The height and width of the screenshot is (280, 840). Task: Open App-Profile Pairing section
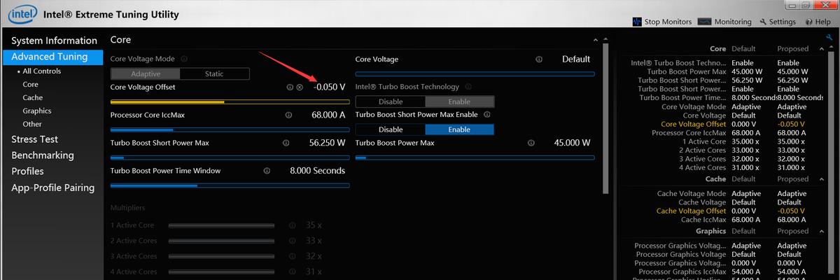click(54, 188)
